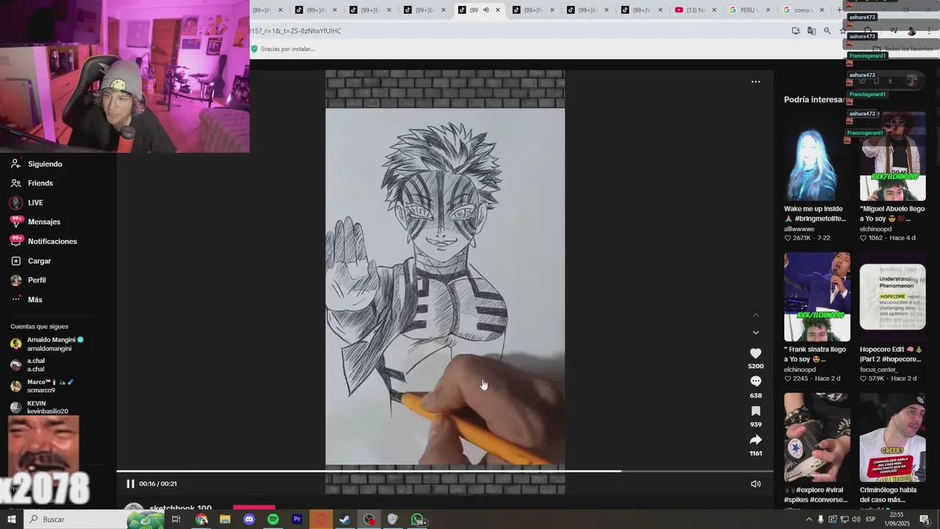Screen dimensions: 940x529
Task: Open File Explorer from taskbar
Action: [x=225, y=519]
